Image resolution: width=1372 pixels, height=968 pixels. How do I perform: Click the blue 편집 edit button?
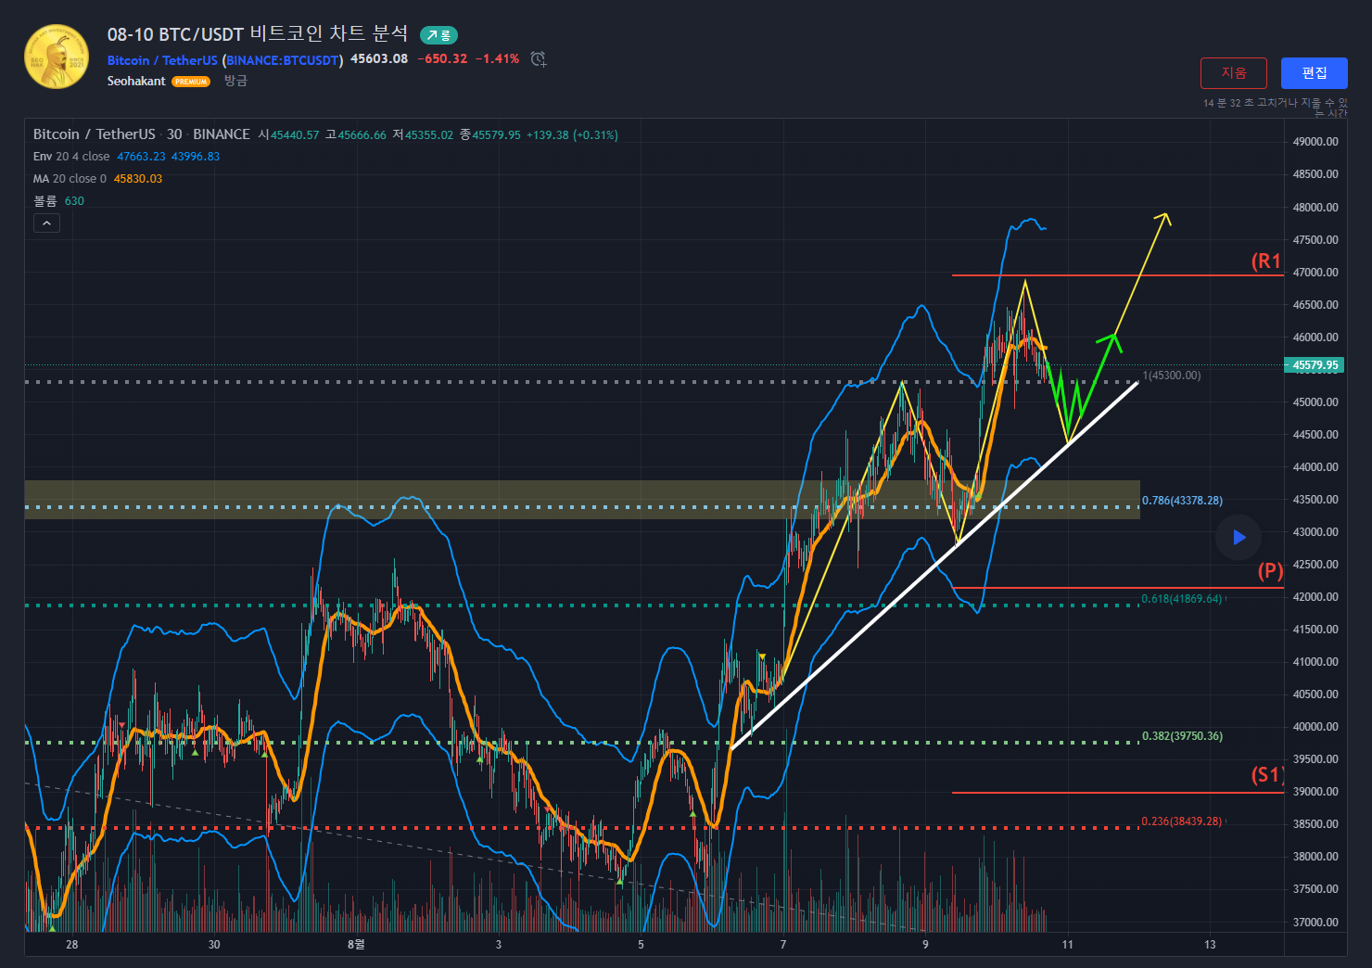(1314, 73)
